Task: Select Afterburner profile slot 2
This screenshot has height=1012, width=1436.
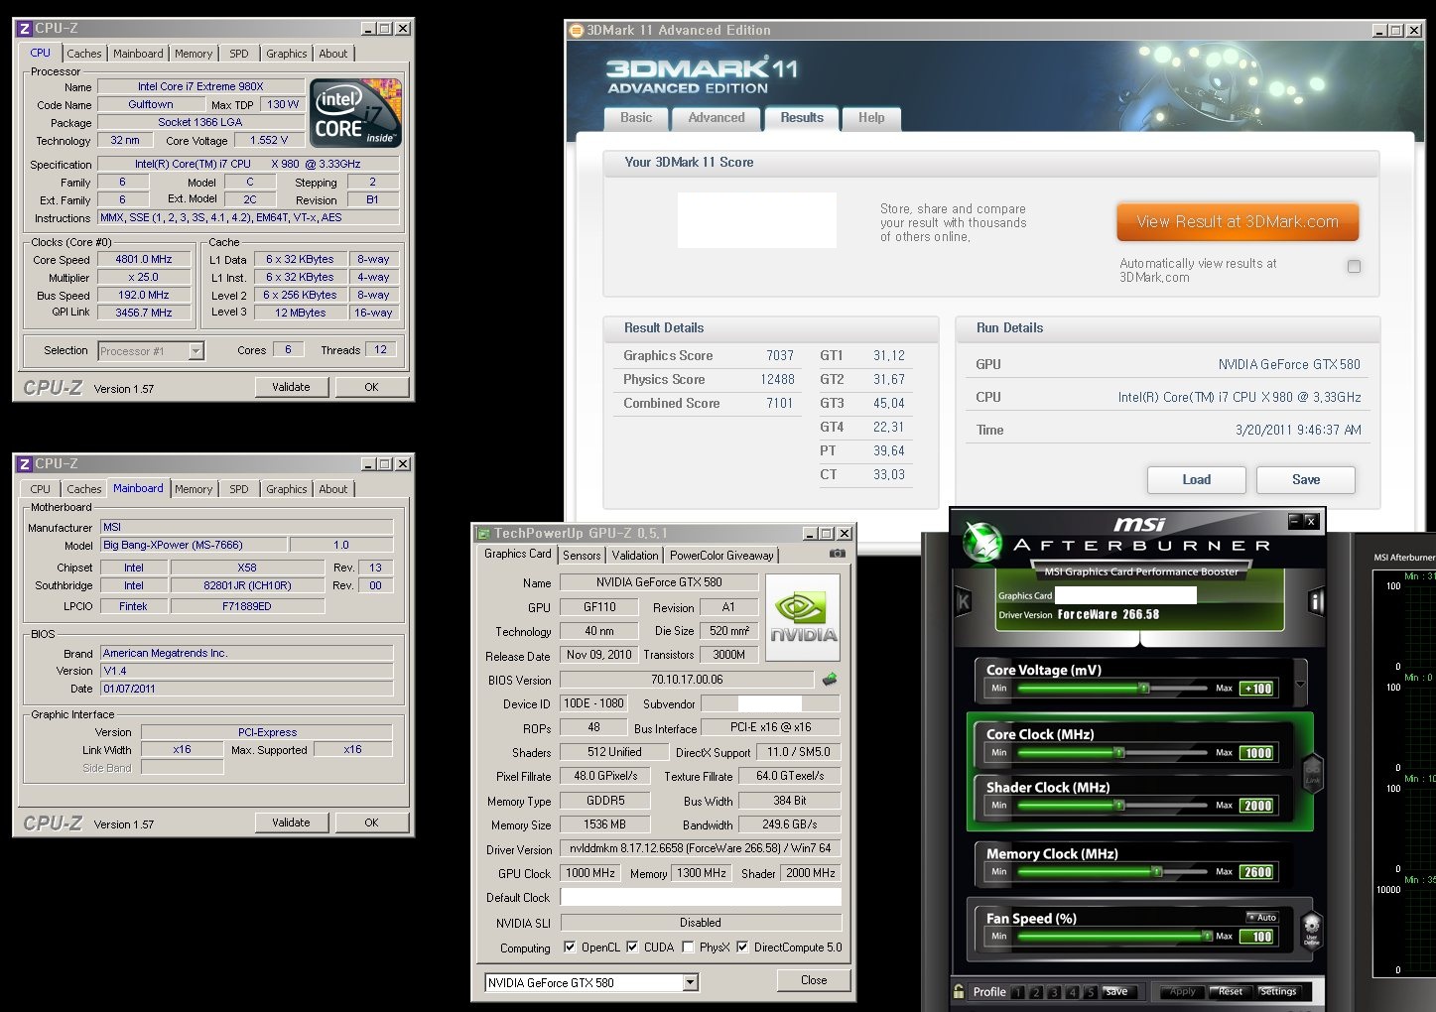Action: 1036,991
